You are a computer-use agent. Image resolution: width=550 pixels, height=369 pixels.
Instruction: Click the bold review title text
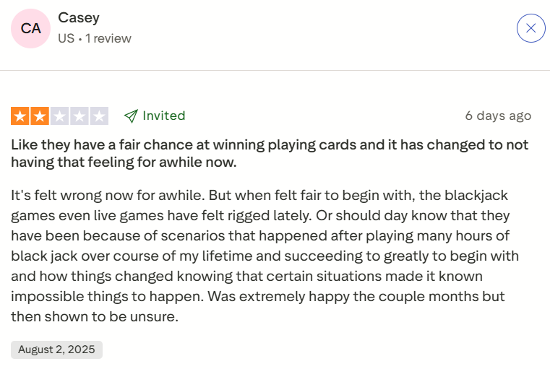point(270,153)
